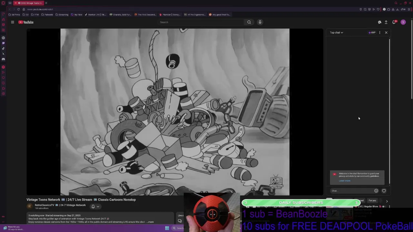Open a new tab with plus button
The width and height of the screenshot is (413, 232).
tap(46, 3)
